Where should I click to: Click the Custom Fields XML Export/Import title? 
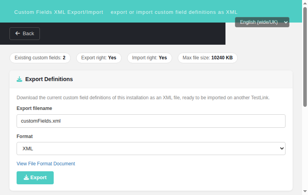tap(59, 12)
